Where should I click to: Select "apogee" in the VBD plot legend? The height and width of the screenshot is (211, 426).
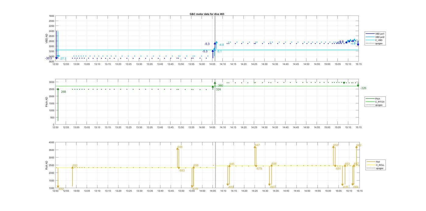click(379, 43)
